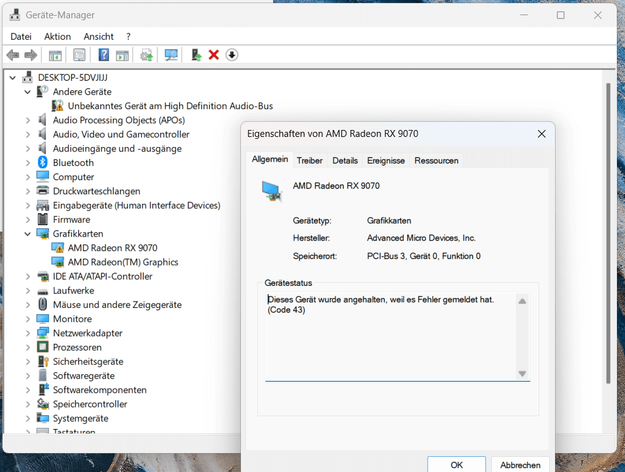Expand the IDE ATA/ATAPI-Controller node
Image resolution: width=625 pixels, height=472 pixels.
pos(28,276)
